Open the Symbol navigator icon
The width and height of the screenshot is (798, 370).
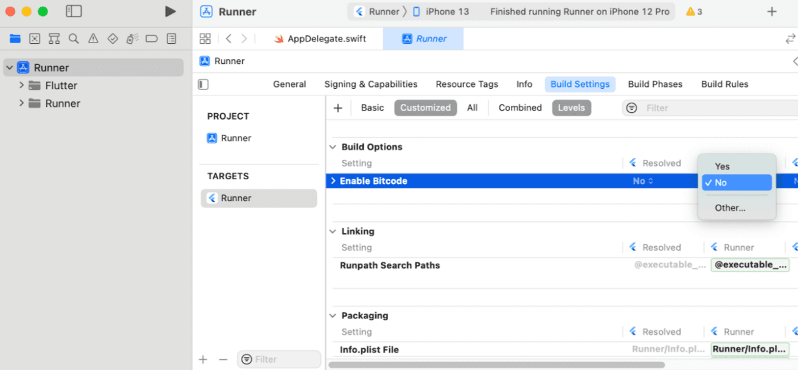(x=54, y=39)
